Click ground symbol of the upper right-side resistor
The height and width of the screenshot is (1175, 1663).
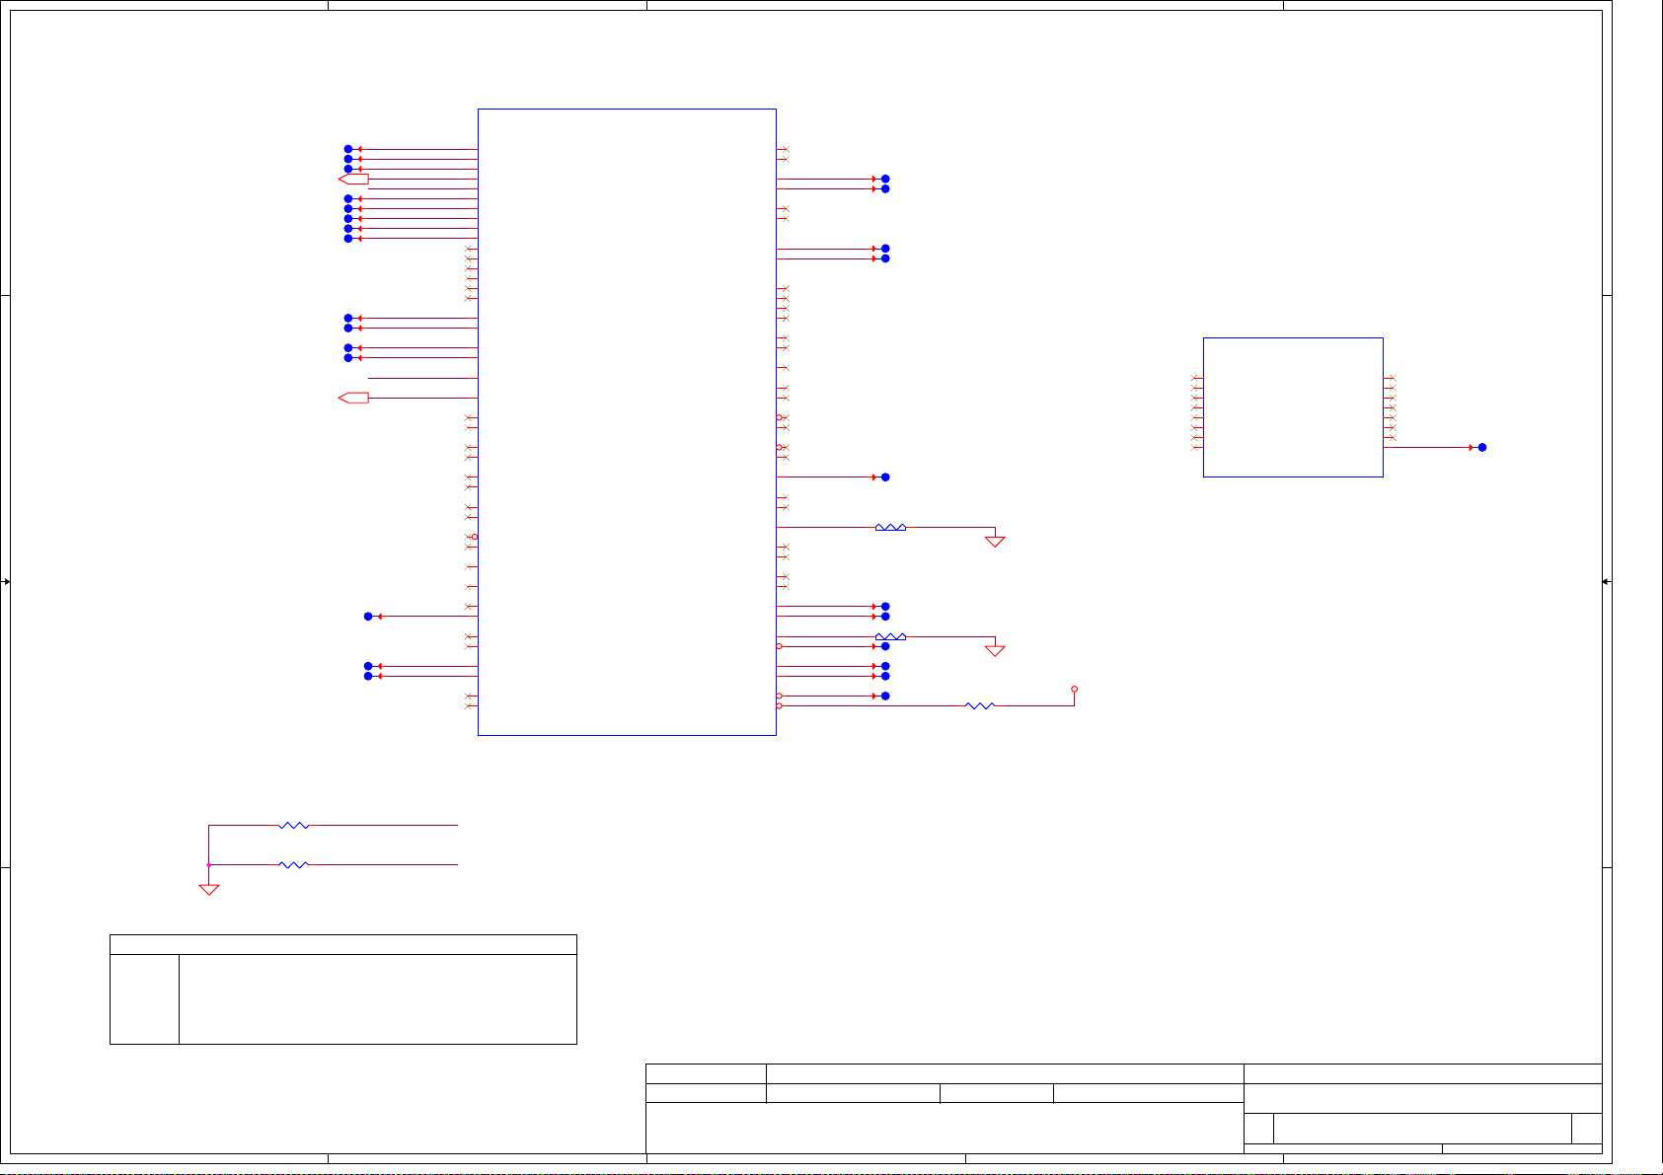click(x=995, y=542)
